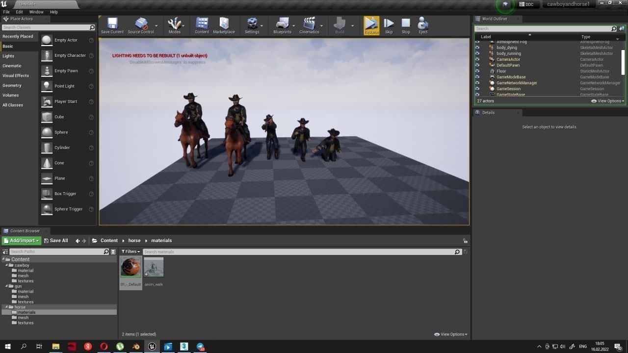Toggle visibility of DefaultPawn
Image resolution: width=628 pixels, height=353 pixels.
coord(477,65)
